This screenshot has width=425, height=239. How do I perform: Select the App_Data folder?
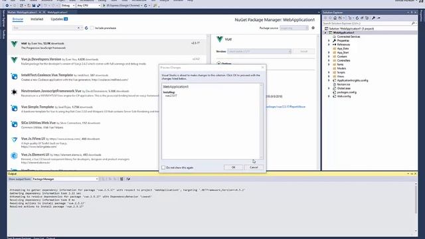343,48
